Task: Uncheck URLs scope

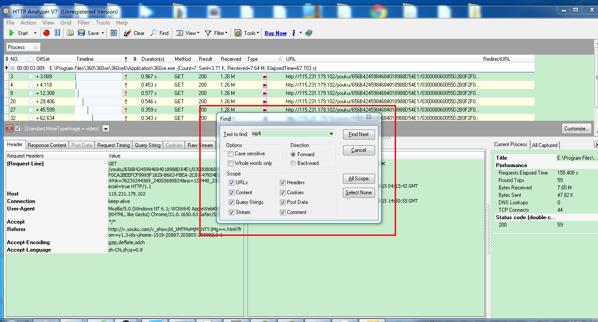Action: [232, 182]
